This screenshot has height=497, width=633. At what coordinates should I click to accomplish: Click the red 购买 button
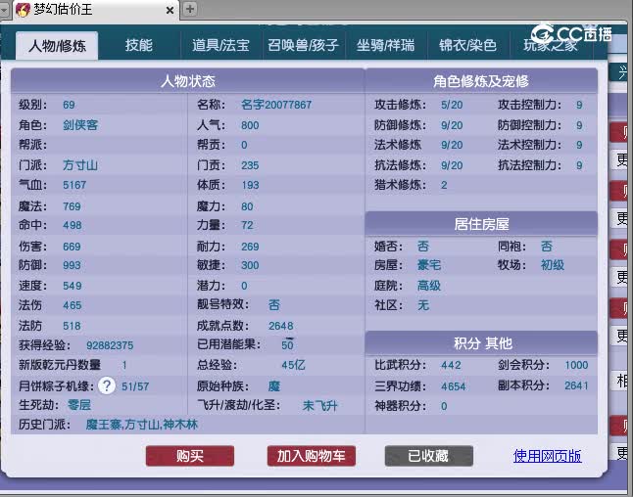[190, 456]
